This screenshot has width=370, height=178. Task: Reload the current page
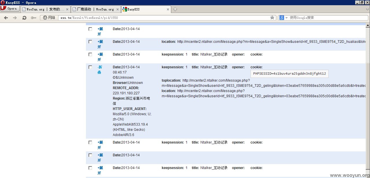[x=24, y=18]
